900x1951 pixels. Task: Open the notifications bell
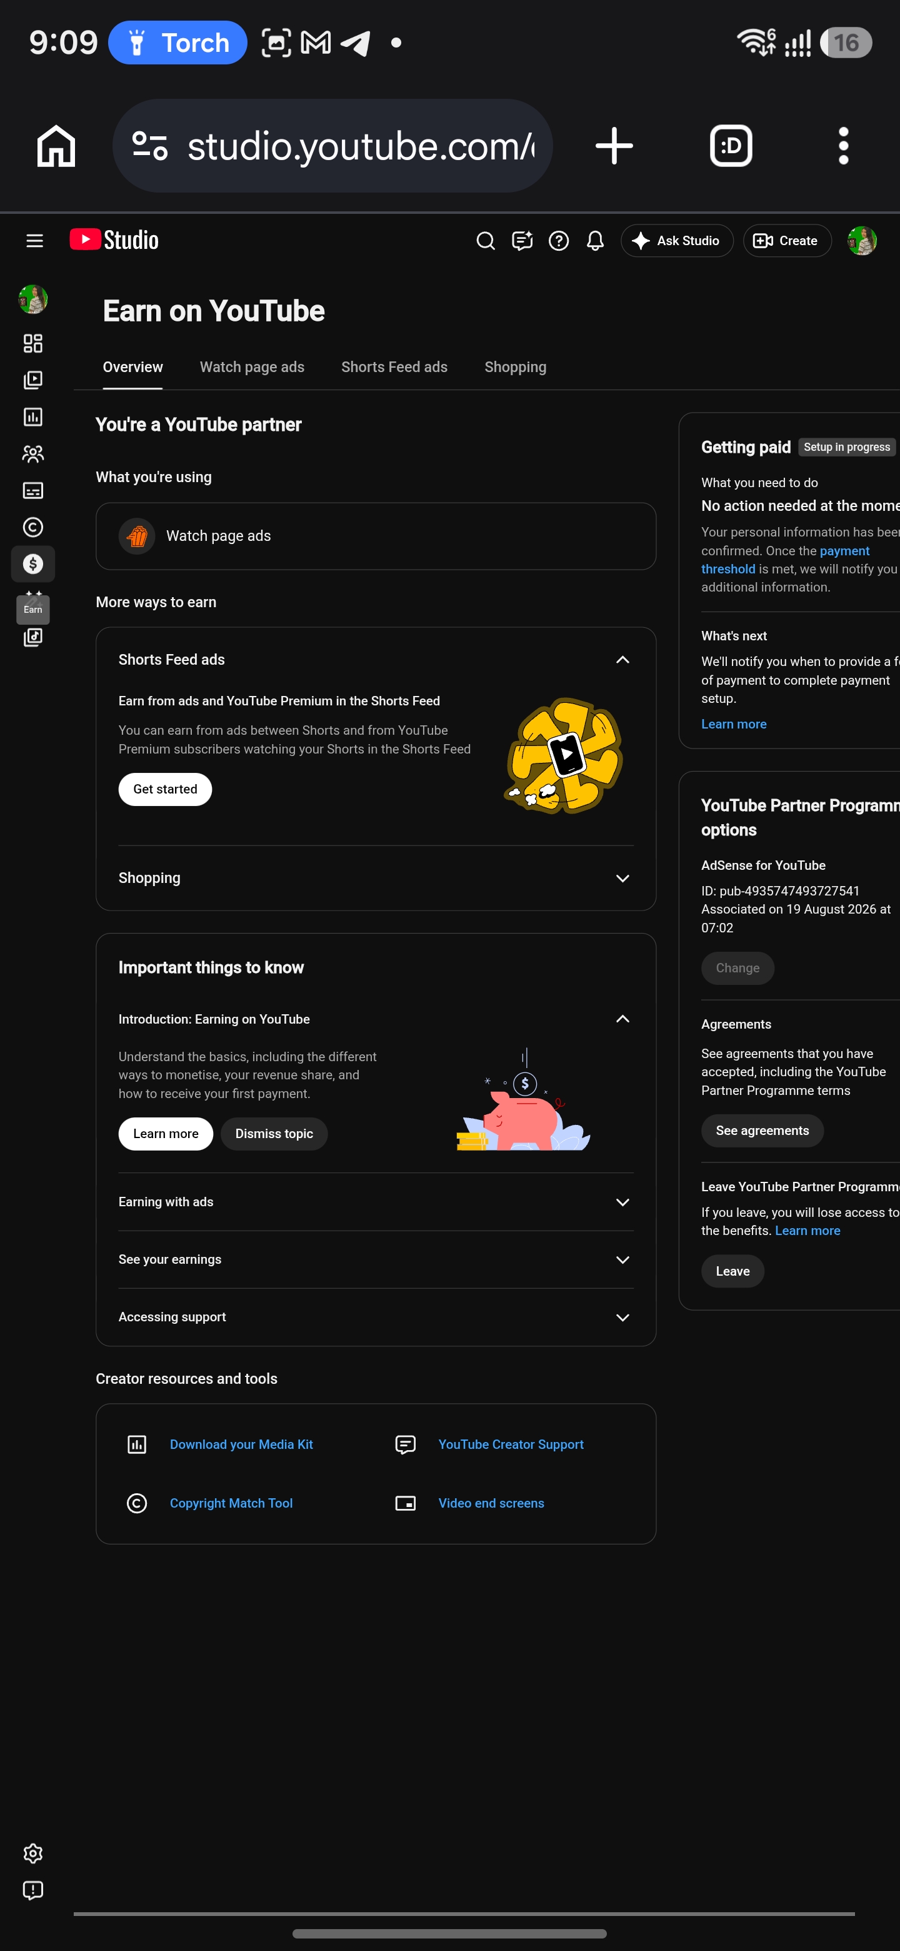pos(595,241)
